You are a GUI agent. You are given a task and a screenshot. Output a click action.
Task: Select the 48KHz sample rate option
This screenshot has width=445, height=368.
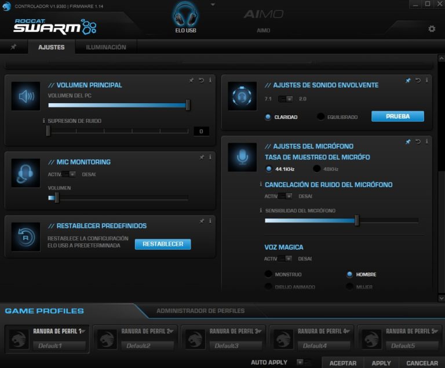point(317,169)
